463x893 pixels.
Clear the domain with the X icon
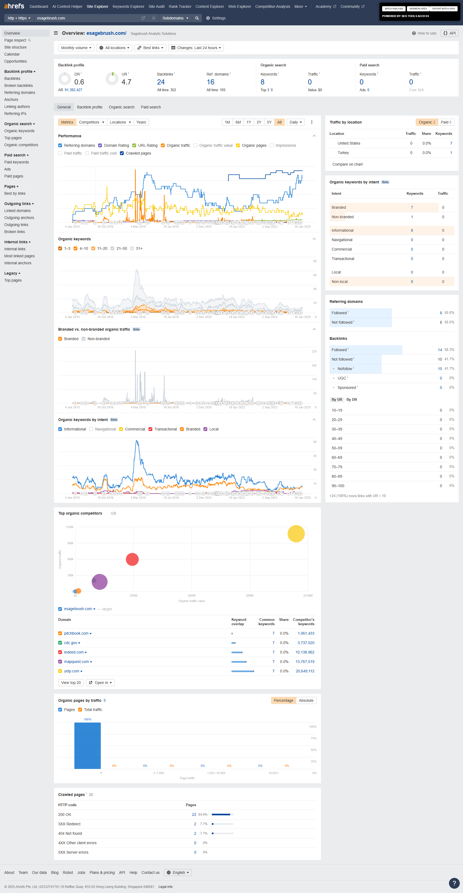point(153,18)
